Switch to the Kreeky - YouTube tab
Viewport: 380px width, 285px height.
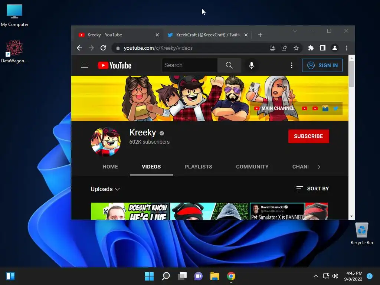pyautogui.click(x=119, y=35)
